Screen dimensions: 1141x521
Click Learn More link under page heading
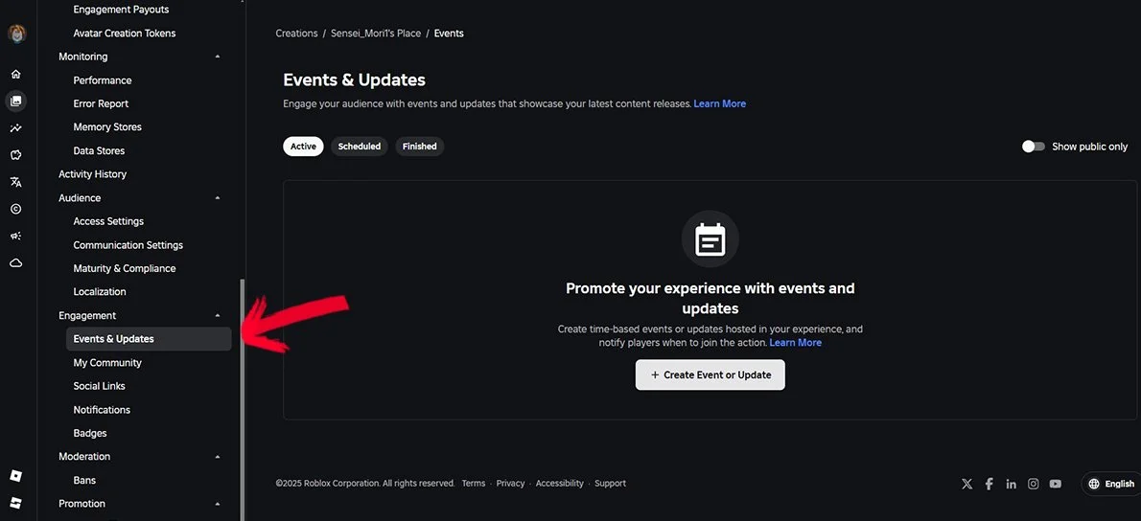pos(720,103)
